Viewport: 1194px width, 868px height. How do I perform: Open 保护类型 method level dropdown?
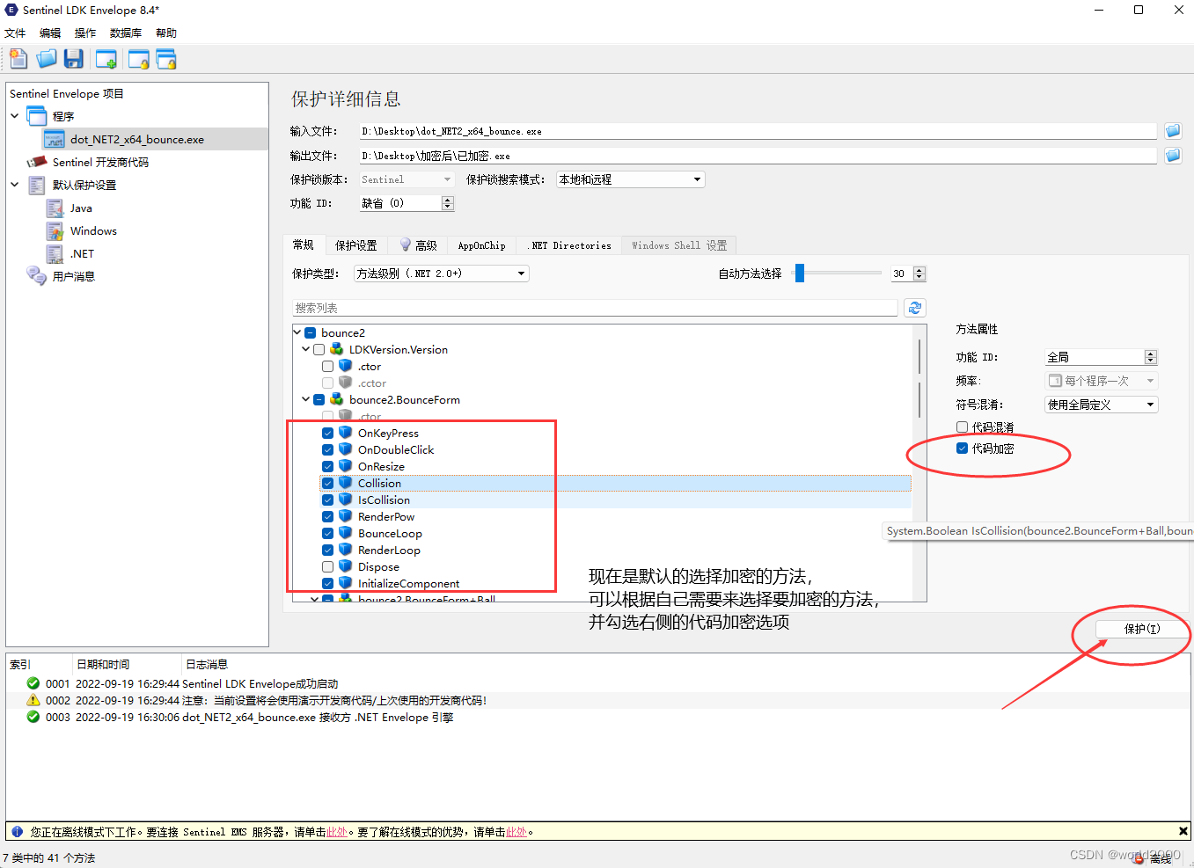tap(441, 274)
